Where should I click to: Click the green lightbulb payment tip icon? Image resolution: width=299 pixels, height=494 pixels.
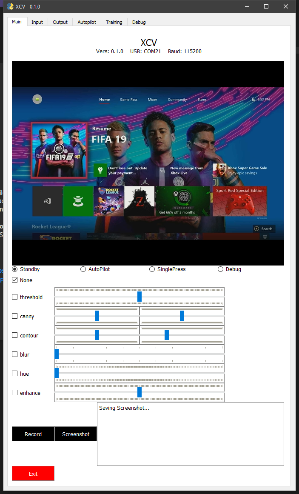[100, 171]
